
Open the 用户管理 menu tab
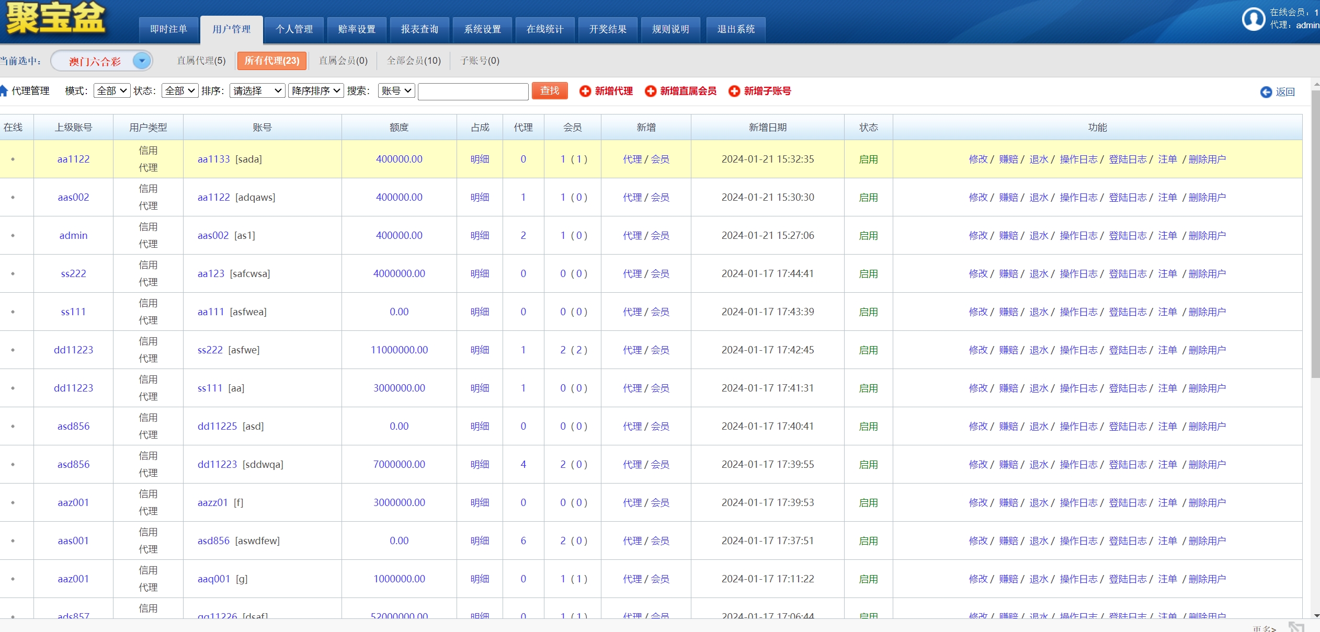click(x=231, y=29)
